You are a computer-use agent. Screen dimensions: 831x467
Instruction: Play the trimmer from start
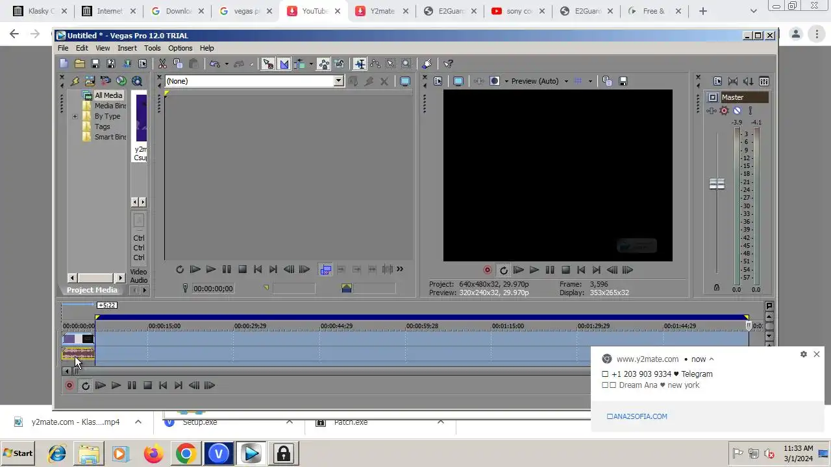point(195,270)
